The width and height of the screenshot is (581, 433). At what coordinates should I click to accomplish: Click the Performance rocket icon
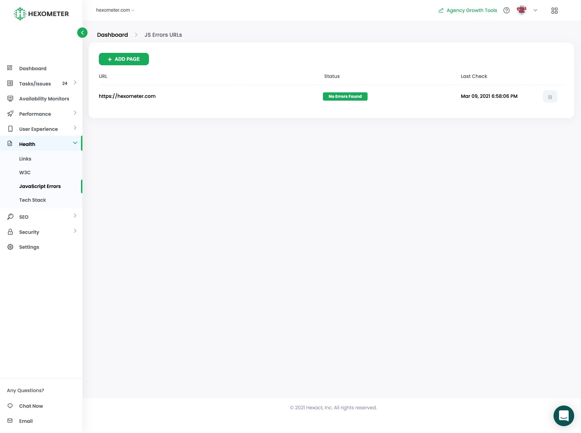pyautogui.click(x=10, y=114)
